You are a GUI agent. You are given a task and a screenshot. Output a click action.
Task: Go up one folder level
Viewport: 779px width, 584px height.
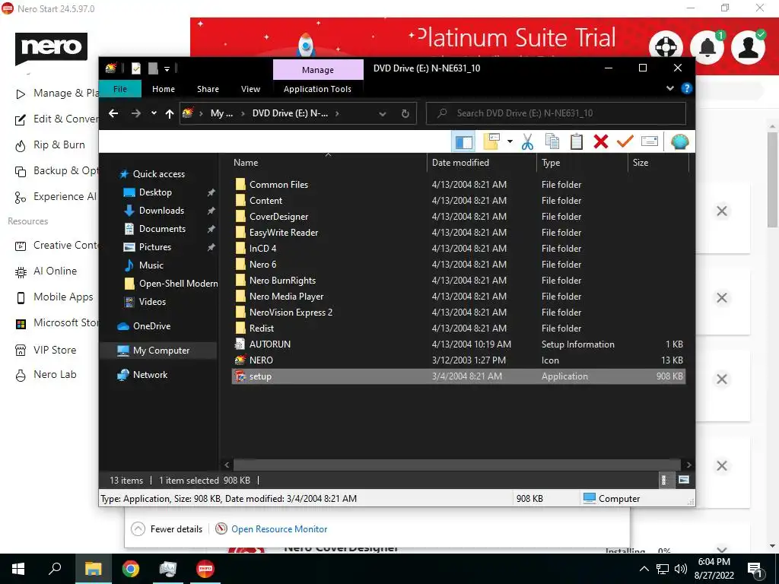[170, 113]
